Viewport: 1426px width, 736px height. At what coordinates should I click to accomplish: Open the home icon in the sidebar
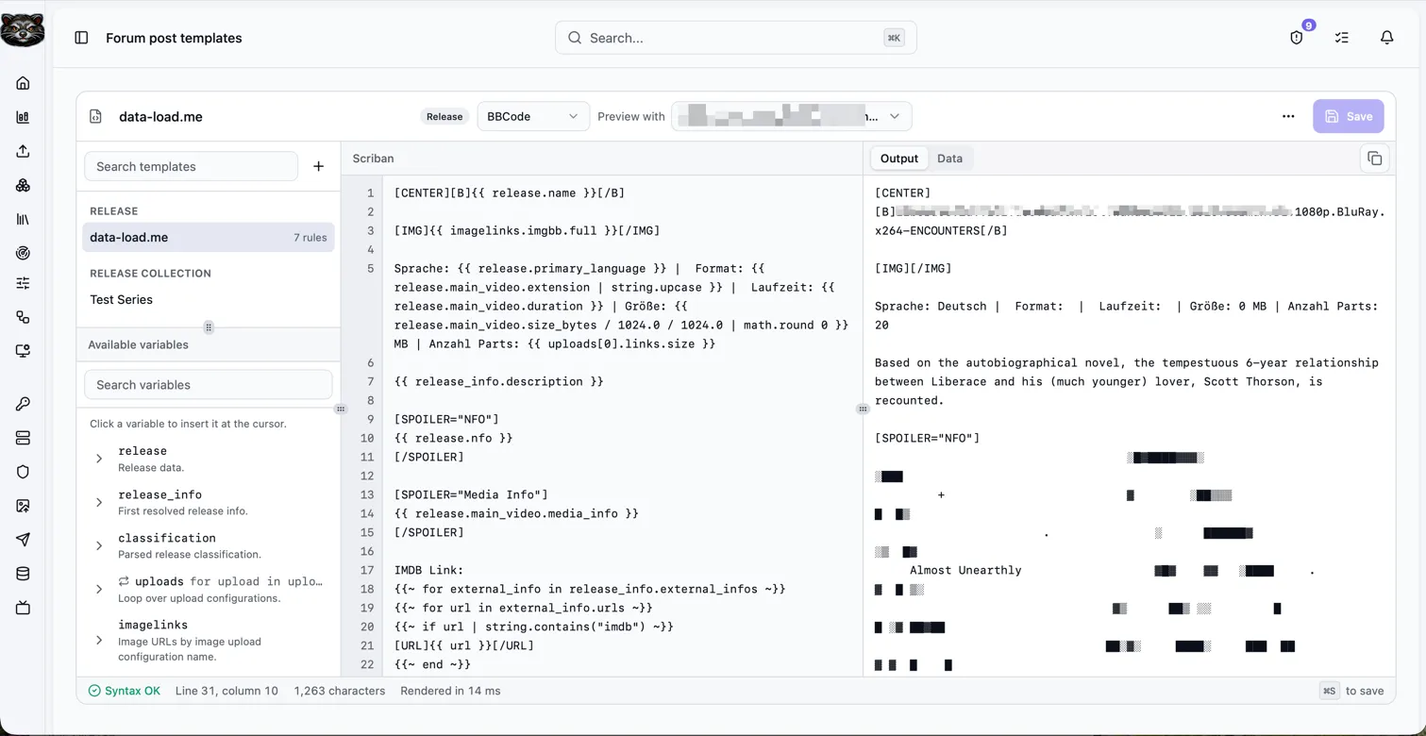pos(23,83)
